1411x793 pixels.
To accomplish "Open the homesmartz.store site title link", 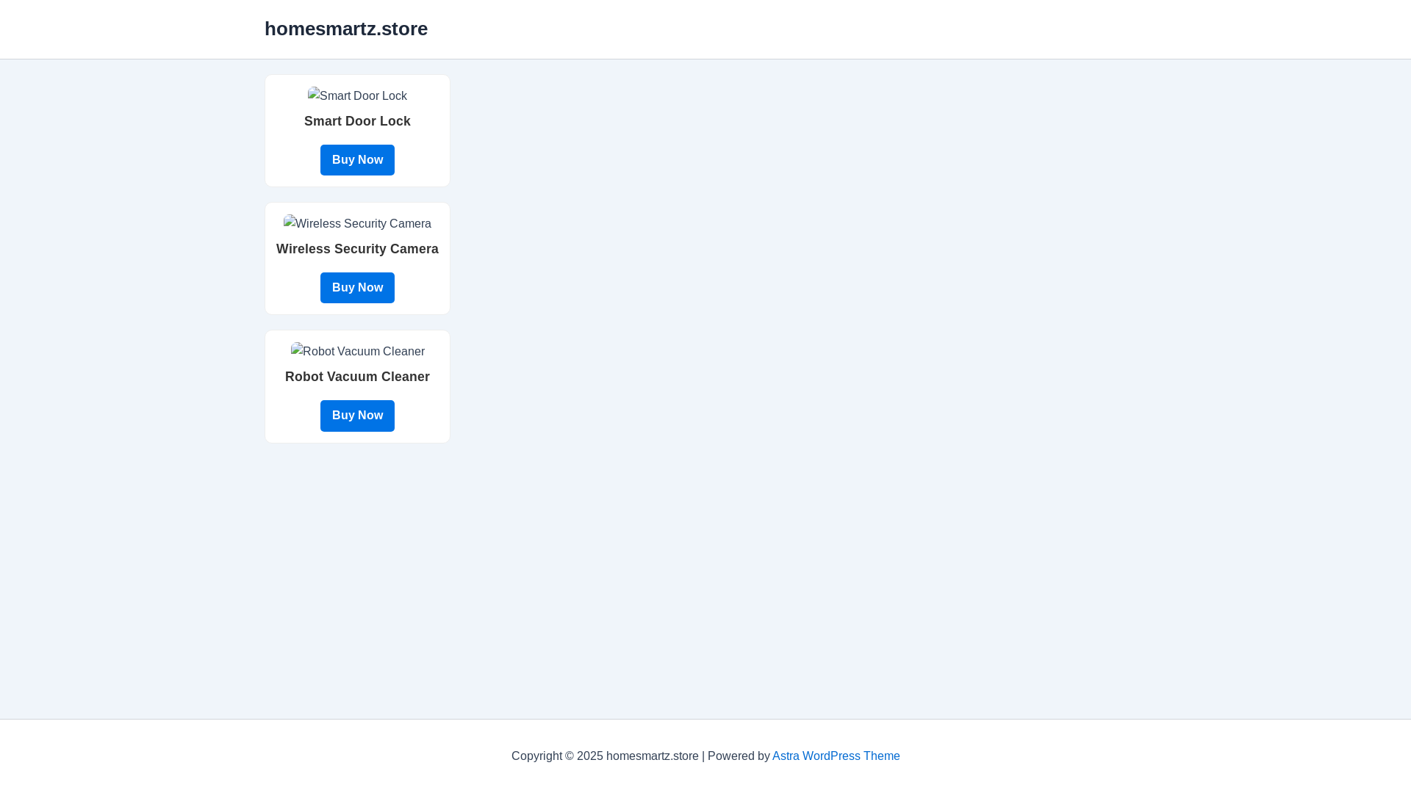I will pos(346,29).
